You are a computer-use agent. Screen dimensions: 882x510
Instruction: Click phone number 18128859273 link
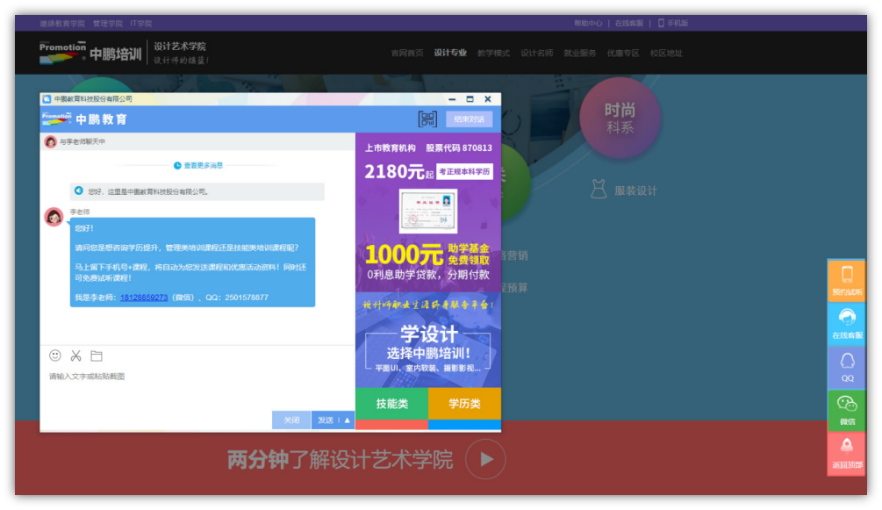144,298
